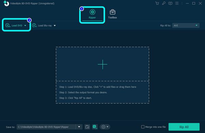This screenshot has height=133, width=205.
Task: Open the hamburger menu icon
Action: 177,3
